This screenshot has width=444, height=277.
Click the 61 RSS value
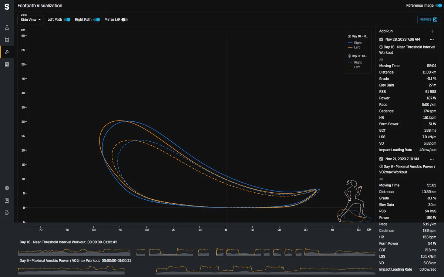431,92
